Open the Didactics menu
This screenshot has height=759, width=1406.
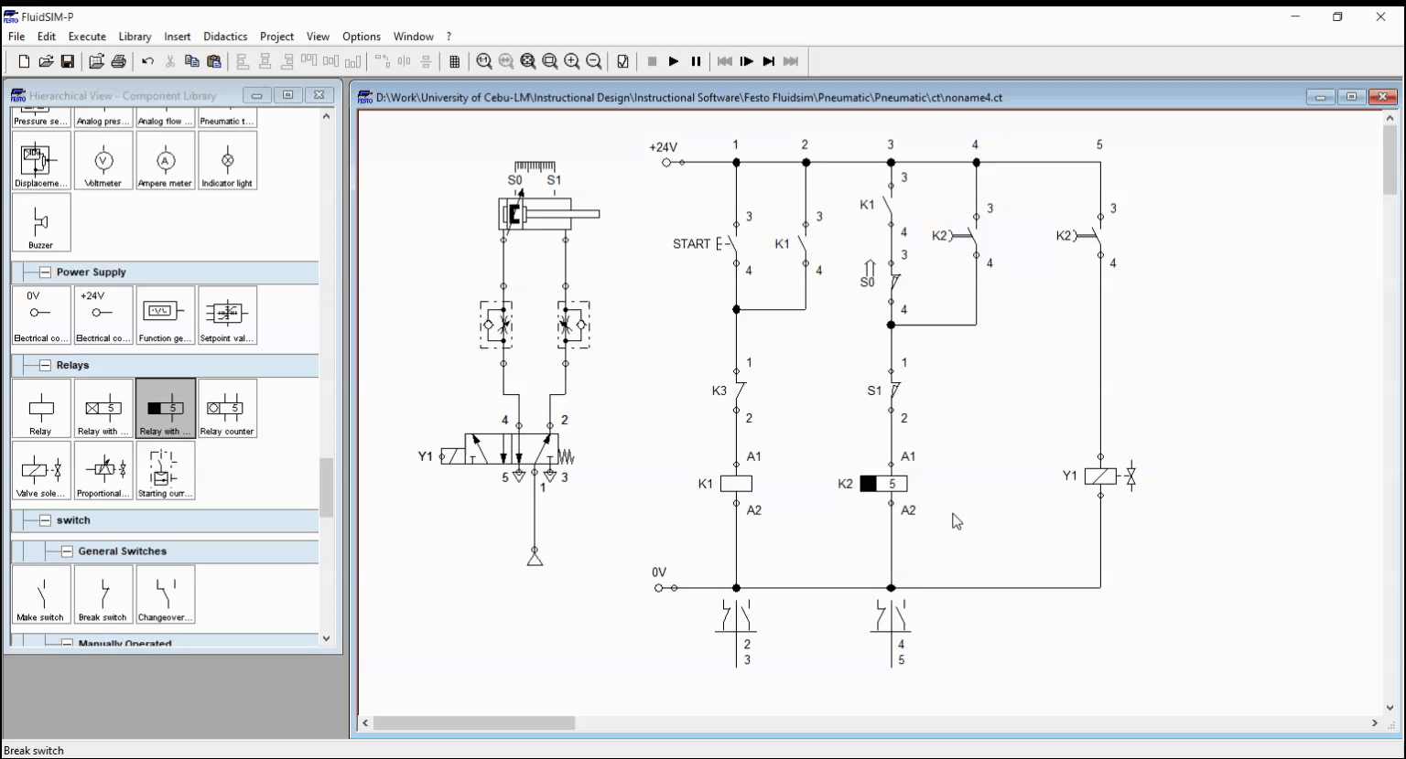225,37
